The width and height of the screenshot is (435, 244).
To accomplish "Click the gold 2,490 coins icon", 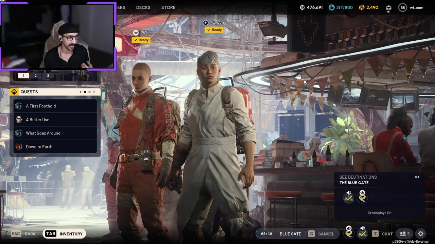I will (362, 7).
